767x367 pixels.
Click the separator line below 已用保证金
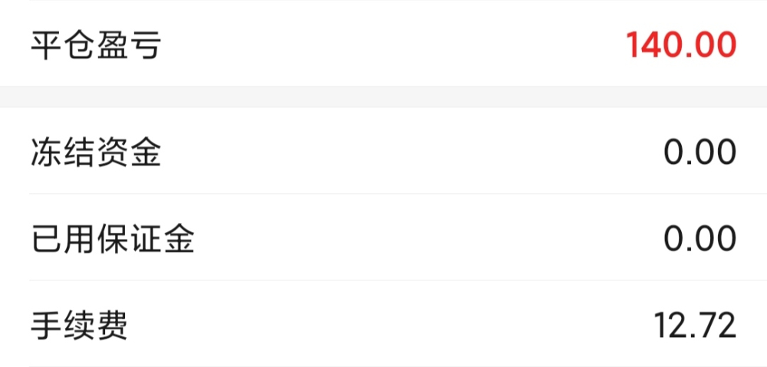point(397,280)
